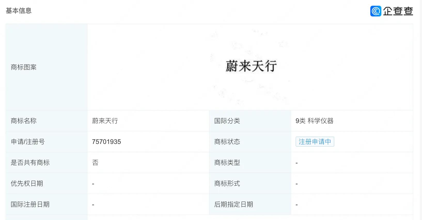
Task: Select value 9类 科学仪器
Action: pyautogui.click(x=314, y=121)
